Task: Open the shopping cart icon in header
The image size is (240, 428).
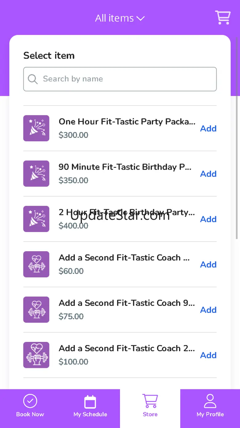Action: point(223,17)
